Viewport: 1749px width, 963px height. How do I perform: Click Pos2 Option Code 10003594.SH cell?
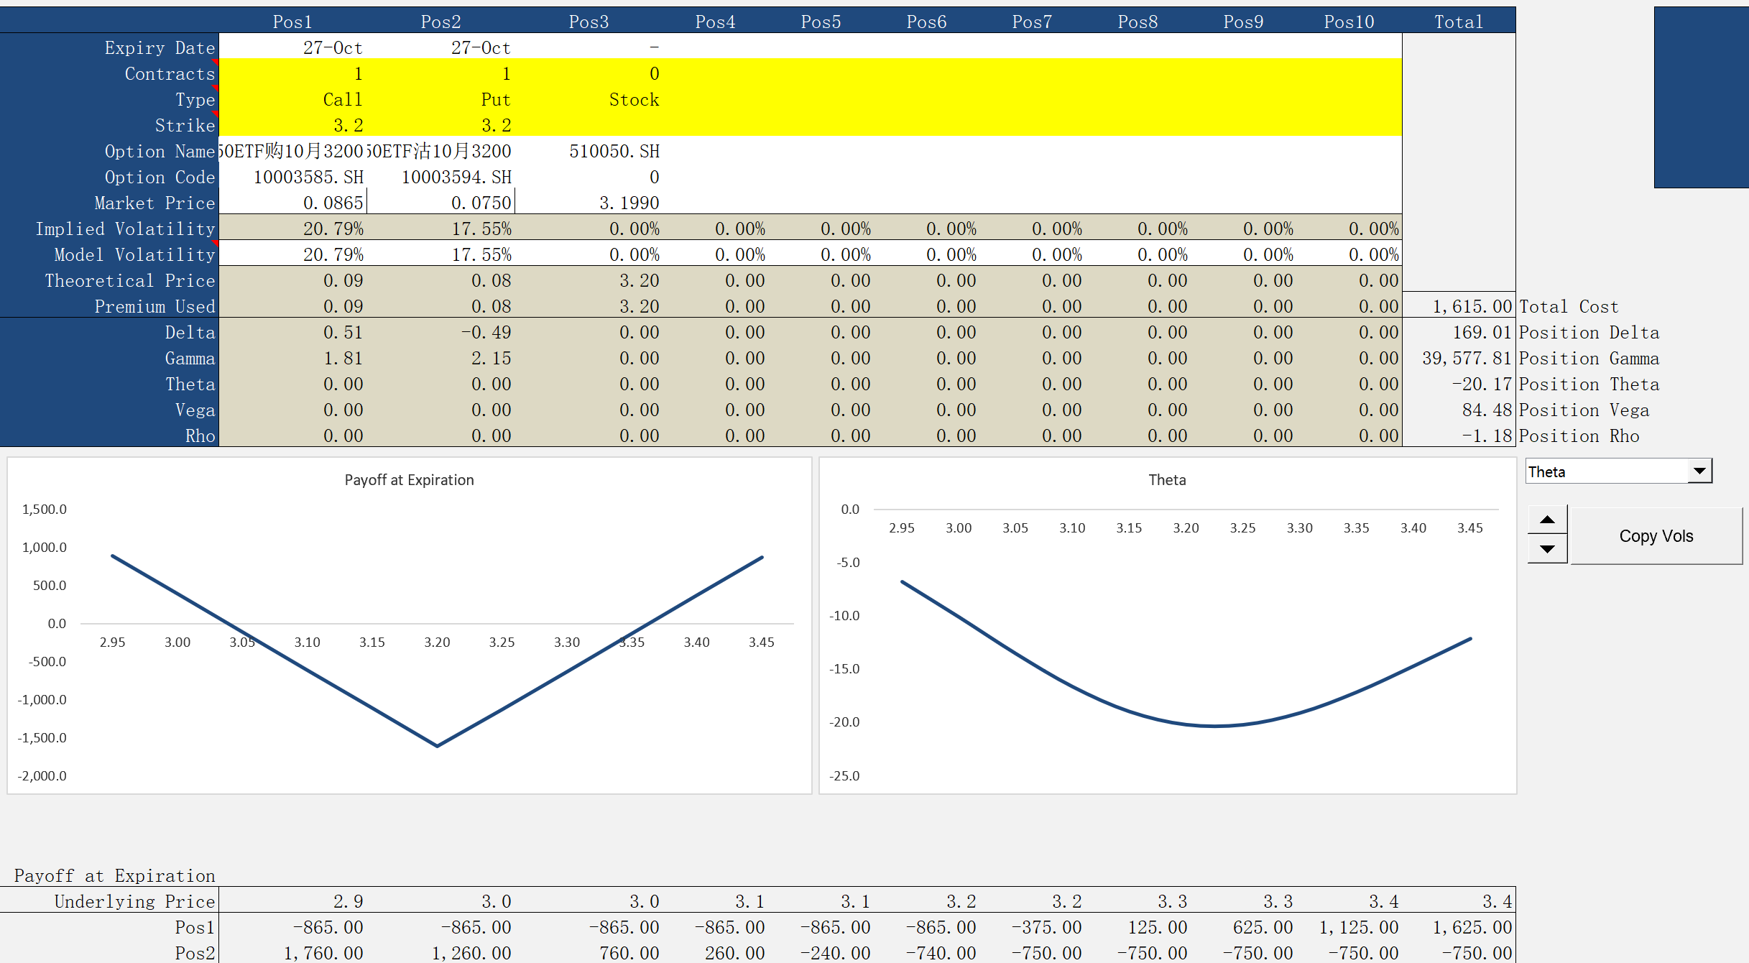[x=440, y=177]
